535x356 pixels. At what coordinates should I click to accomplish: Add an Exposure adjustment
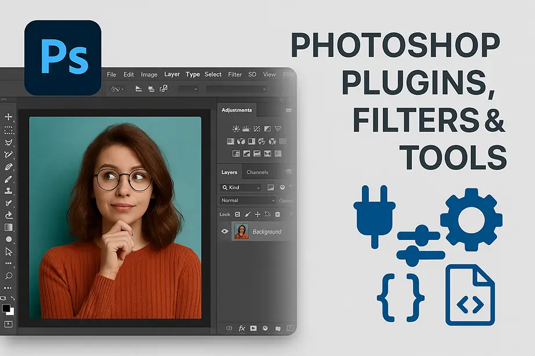[267, 129]
